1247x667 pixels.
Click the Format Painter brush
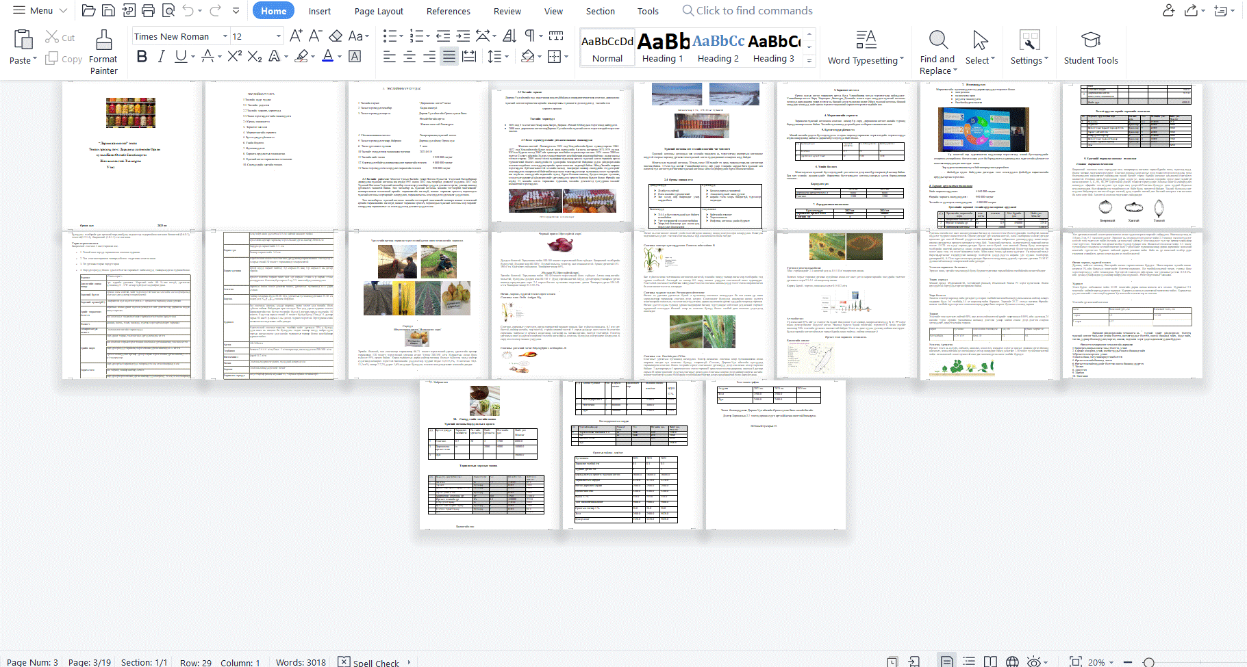(x=103, y=52)
